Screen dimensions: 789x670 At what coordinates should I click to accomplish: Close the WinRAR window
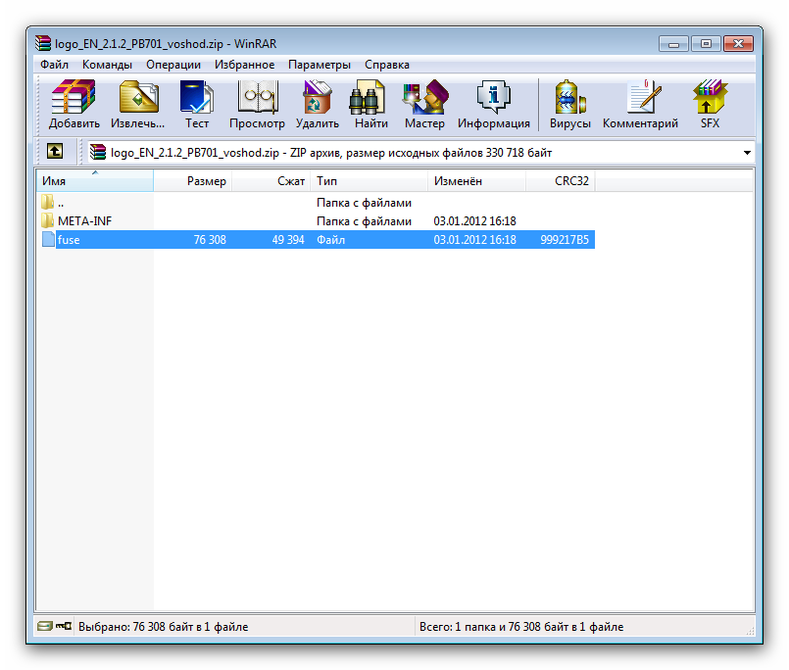(738, 44)
